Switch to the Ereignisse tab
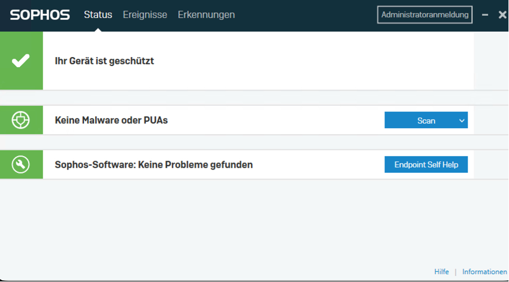The image size is (509, 282). click(x=145, y=15)
